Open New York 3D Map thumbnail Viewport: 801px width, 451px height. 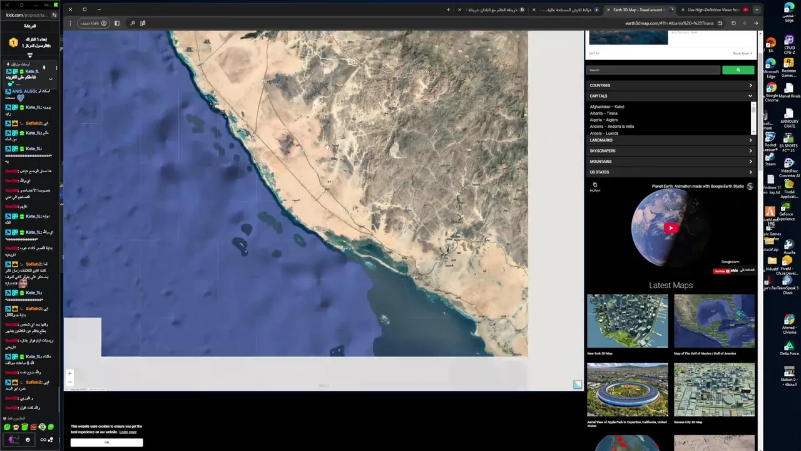[x=627, y=321]
